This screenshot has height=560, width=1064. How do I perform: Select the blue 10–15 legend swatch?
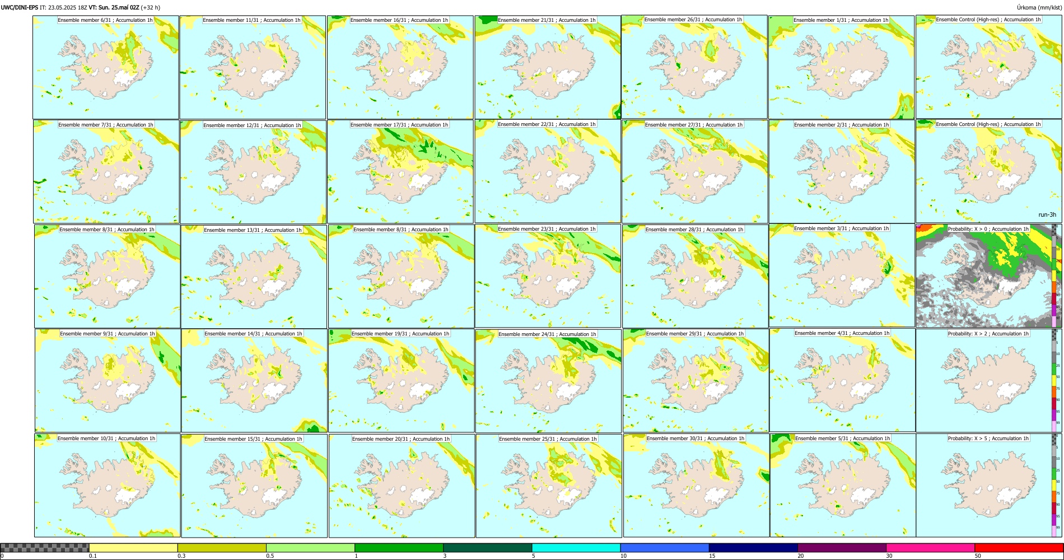[665, 548]
